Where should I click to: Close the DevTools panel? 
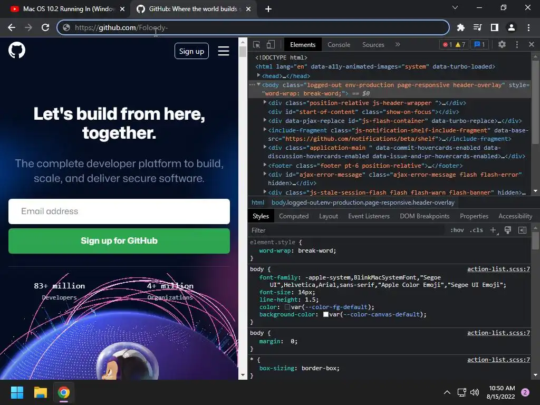[x=532, y=44]
